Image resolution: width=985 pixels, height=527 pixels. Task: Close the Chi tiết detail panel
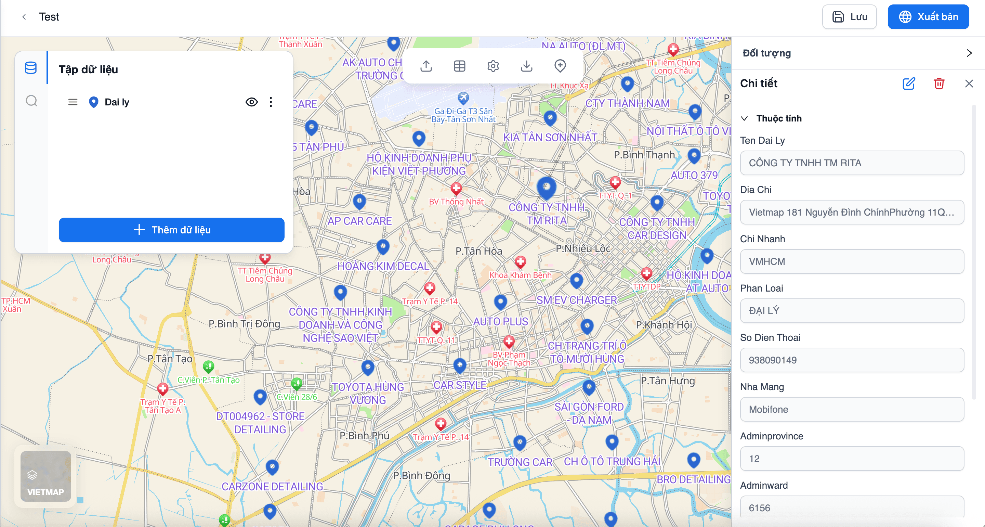coord(969,83)
